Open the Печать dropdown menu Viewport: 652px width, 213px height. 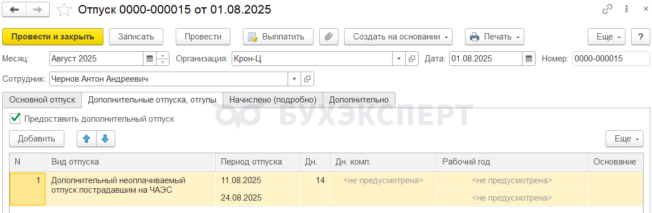click(x=494, y=37)
